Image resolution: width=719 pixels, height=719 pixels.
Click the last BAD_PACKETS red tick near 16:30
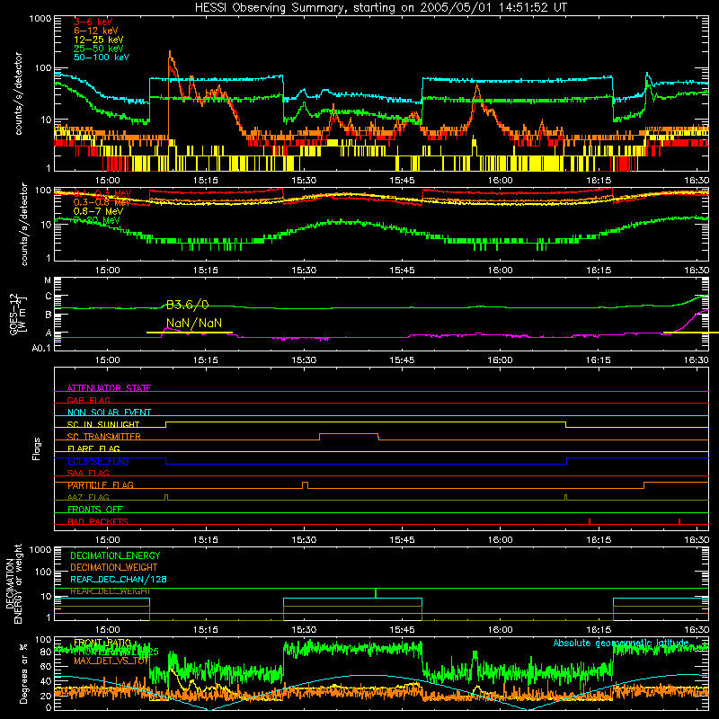coord(679,521)
